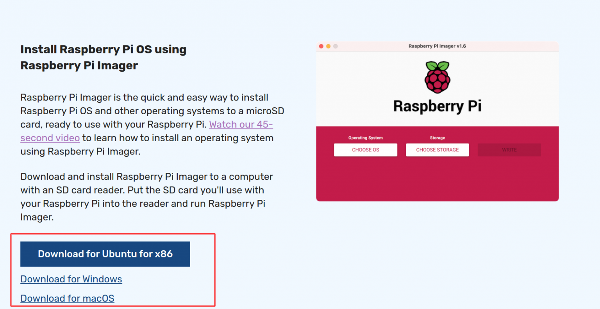Viewport: 600px width, 309px height.
Task: Click the Install Raspberry Pi OS heading
Action: click(x=103, y=57)
